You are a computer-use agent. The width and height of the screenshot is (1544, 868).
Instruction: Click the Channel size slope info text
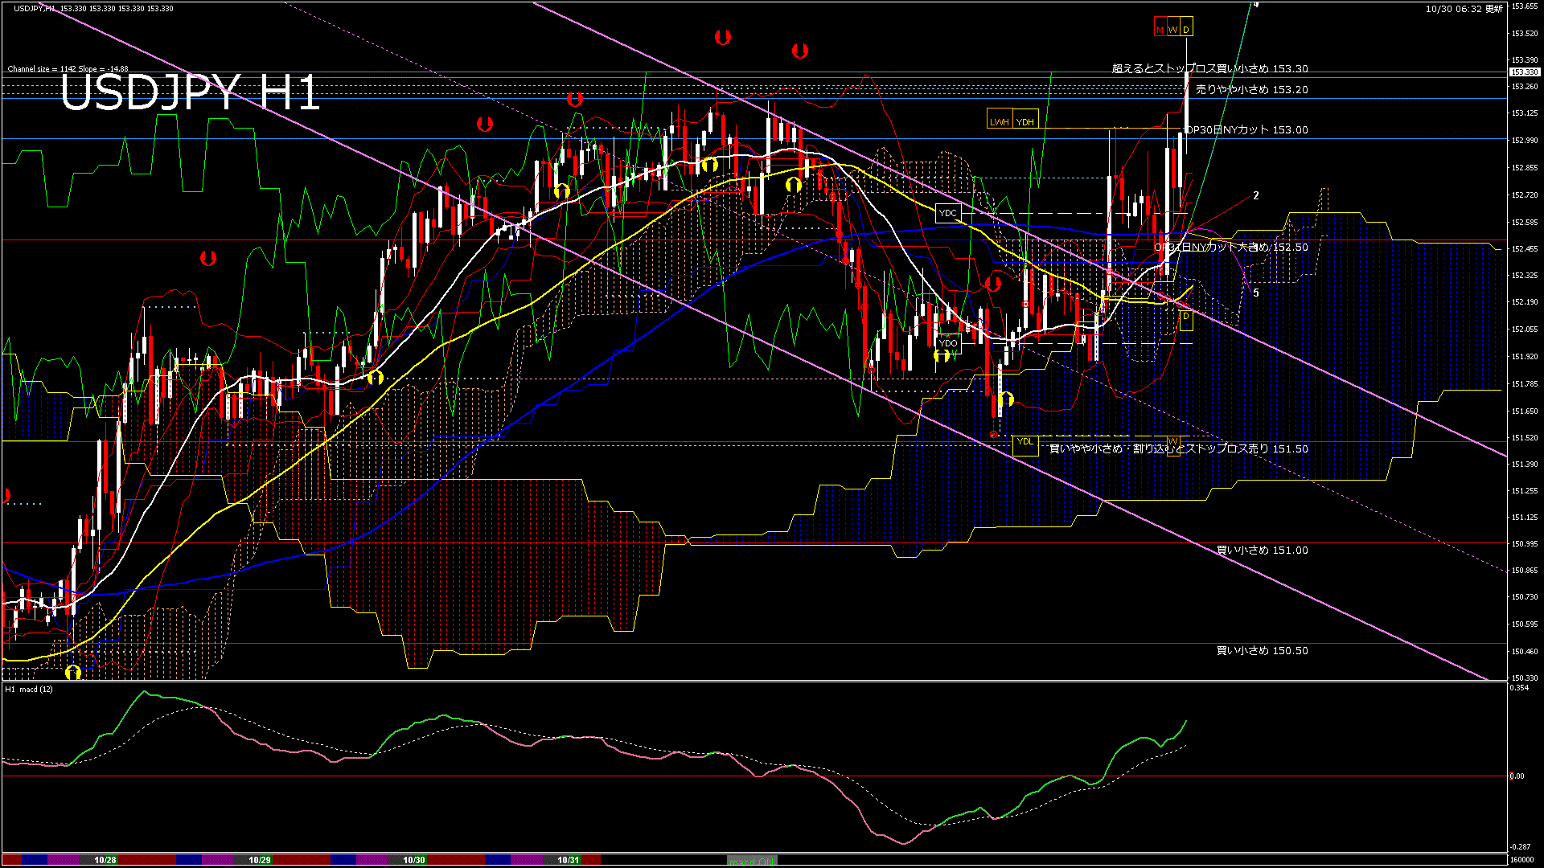pos(68,69)
